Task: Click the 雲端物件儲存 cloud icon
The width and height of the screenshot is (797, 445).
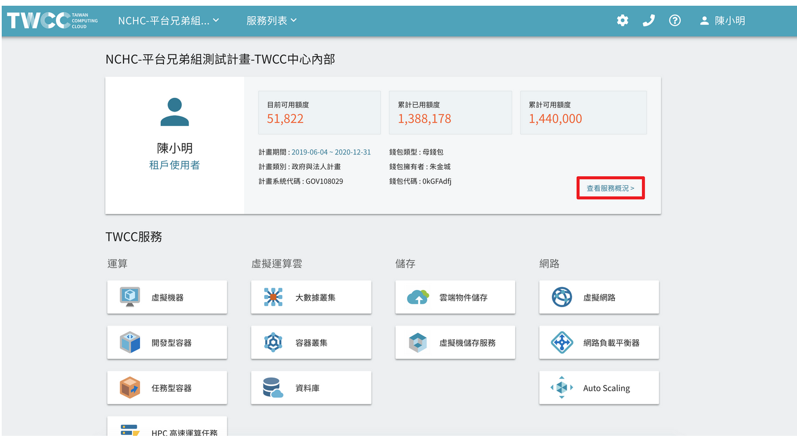Action: tap(418, 297)
